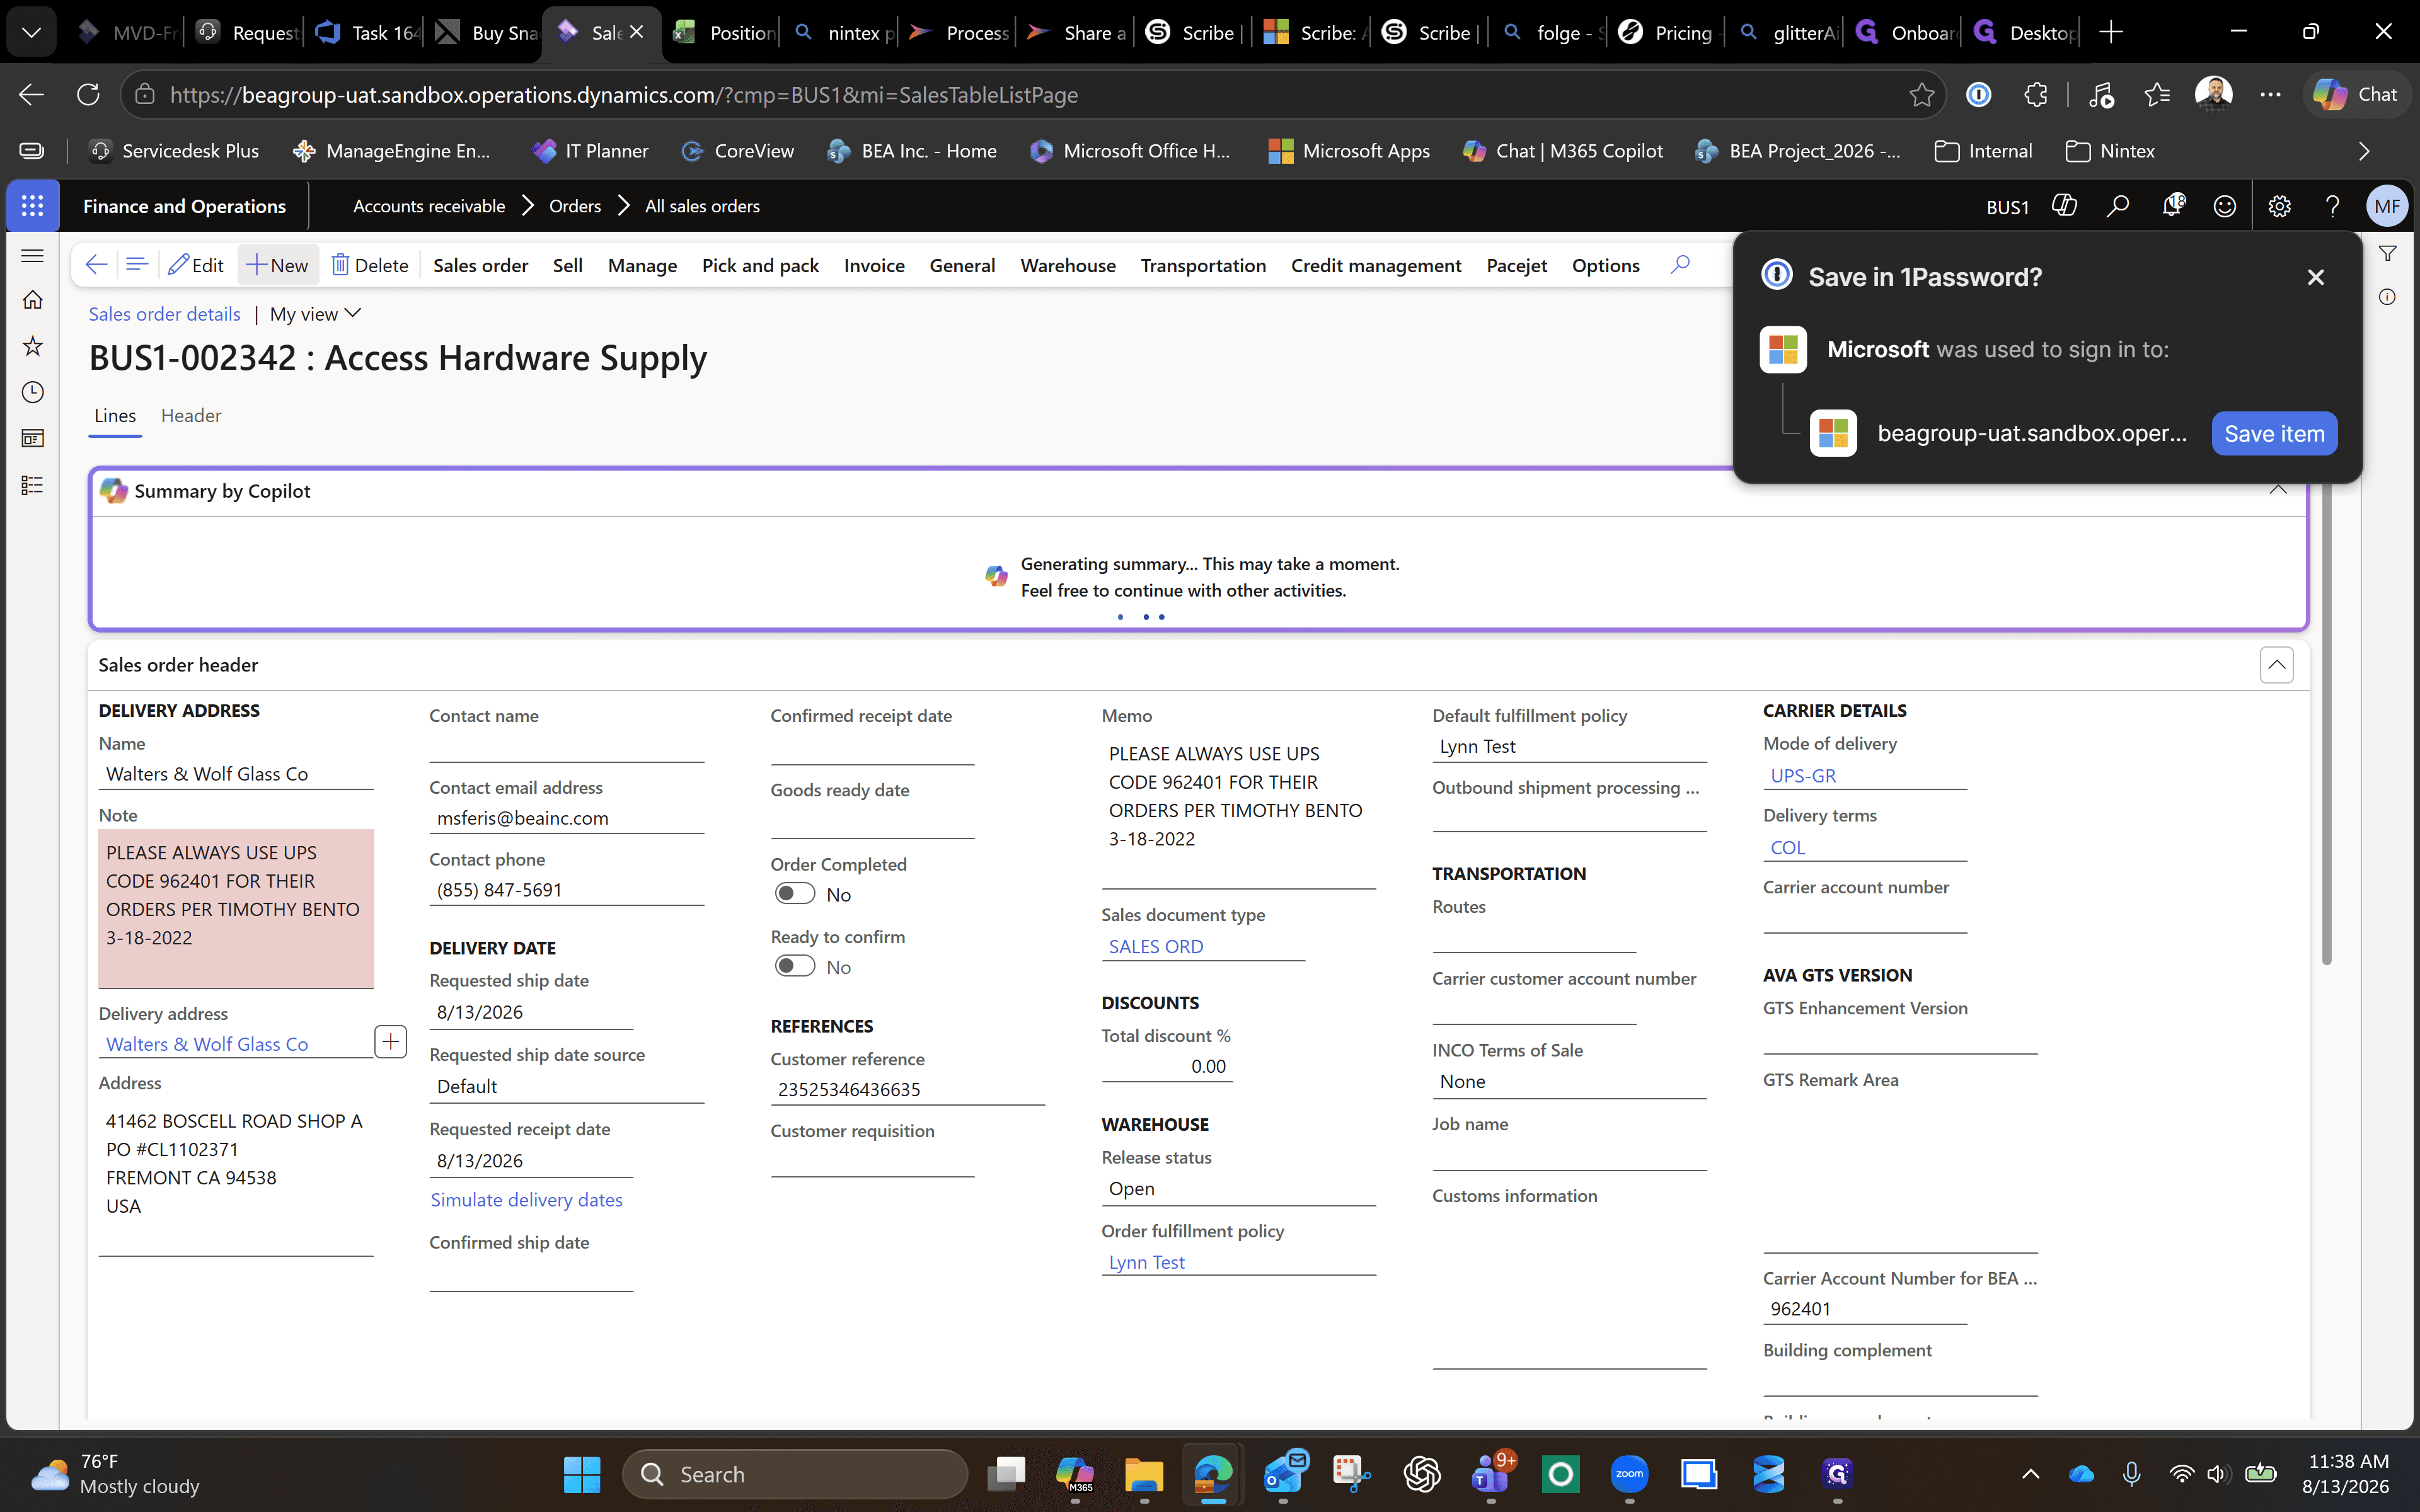2420x1512 pixels.
Task: Open the help question mark icon
Action: [x=2333, y=206]
